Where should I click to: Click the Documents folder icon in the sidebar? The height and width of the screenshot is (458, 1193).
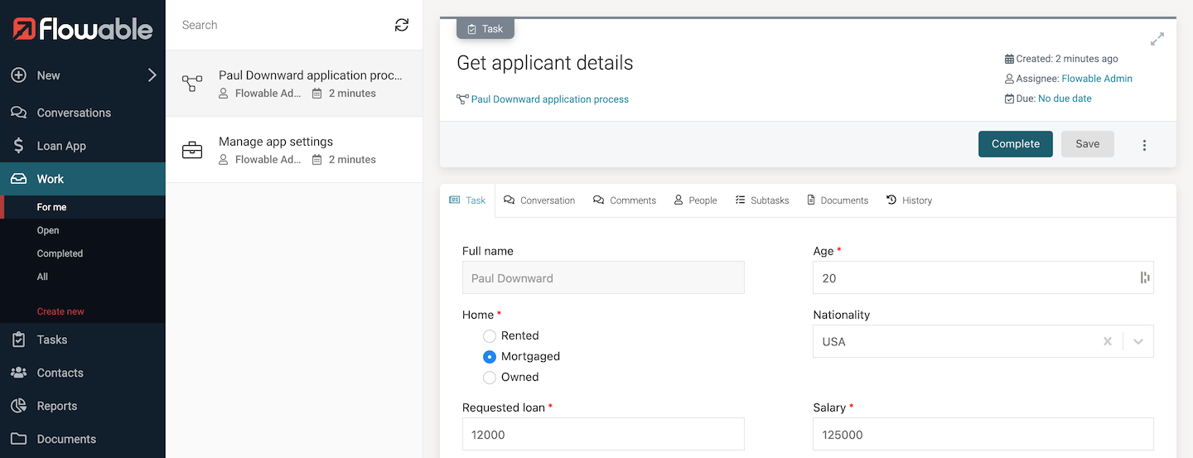coord(18,439)
